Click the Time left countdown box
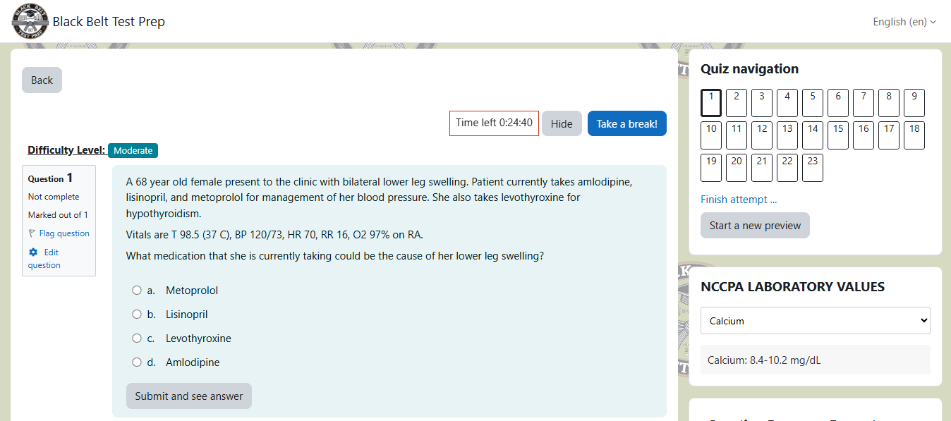 tap(494, 123)
